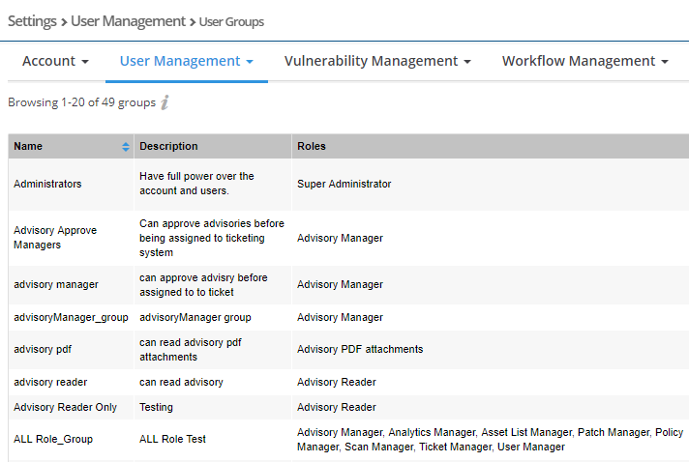Expand the Workflow Management menu
The height and width of the screenshot is (462, 689).
click(584, 61)
